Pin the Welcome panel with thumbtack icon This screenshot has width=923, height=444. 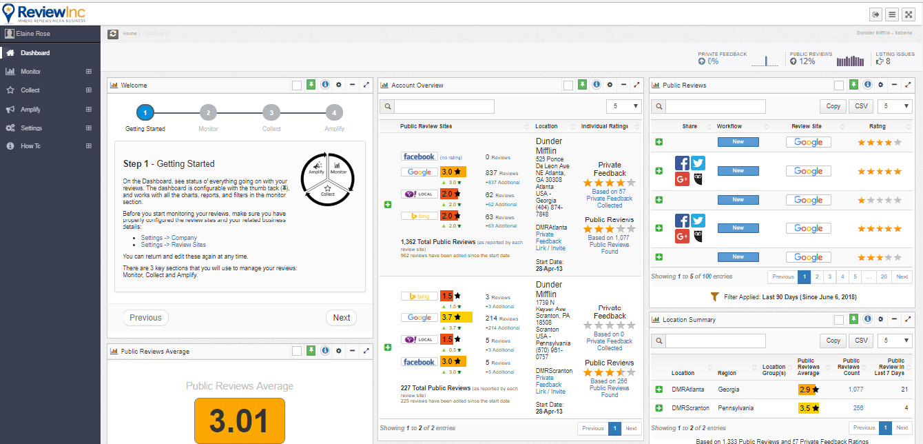coord(311,85)
